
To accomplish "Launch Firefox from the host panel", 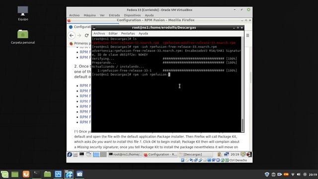I will point(26,174).
